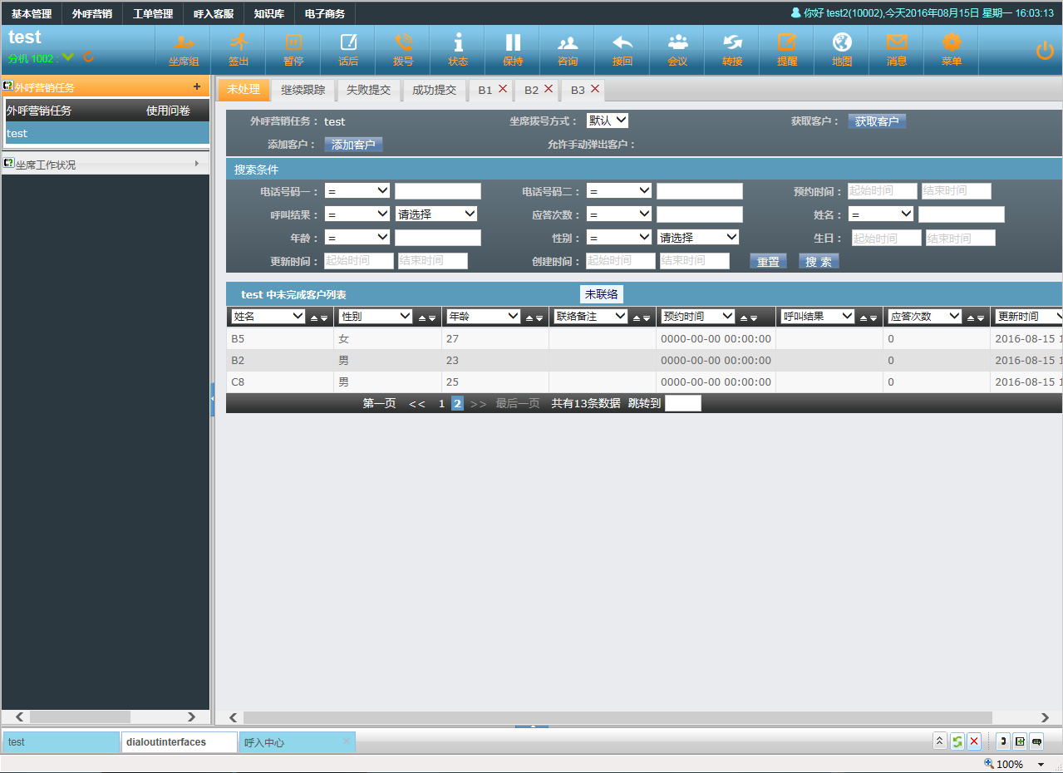Open the 知识库 menu

269,13
